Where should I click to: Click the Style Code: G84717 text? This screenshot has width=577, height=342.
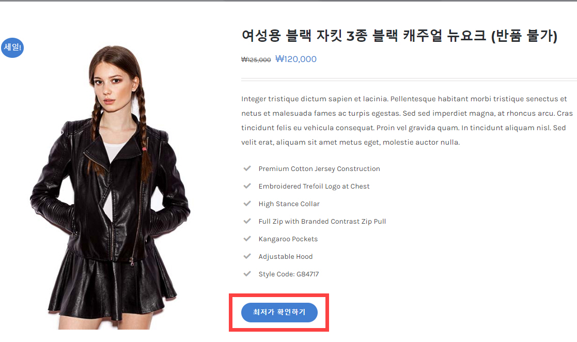point(288,274)
